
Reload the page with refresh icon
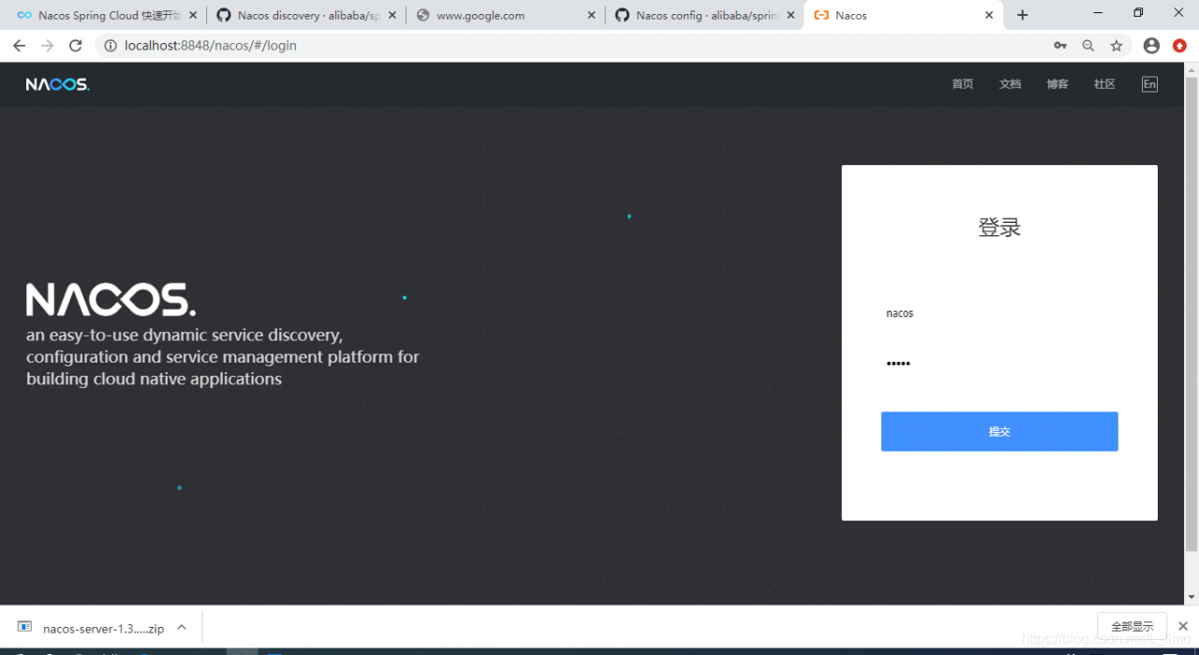(x=76, y=45)
